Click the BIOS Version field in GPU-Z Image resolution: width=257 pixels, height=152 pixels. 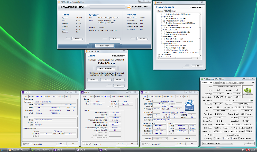pyautogui.click(x=231, y=100)
